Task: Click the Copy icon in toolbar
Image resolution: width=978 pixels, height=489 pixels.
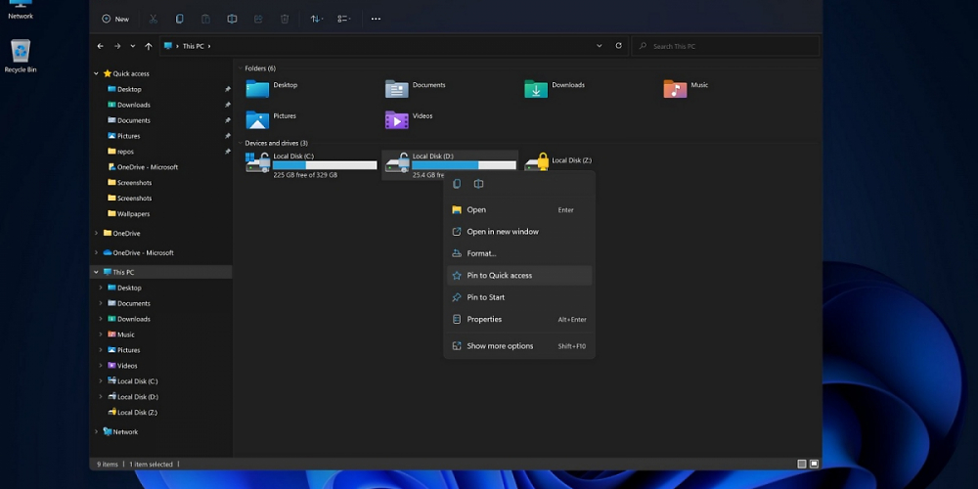Action: [180, 19]
